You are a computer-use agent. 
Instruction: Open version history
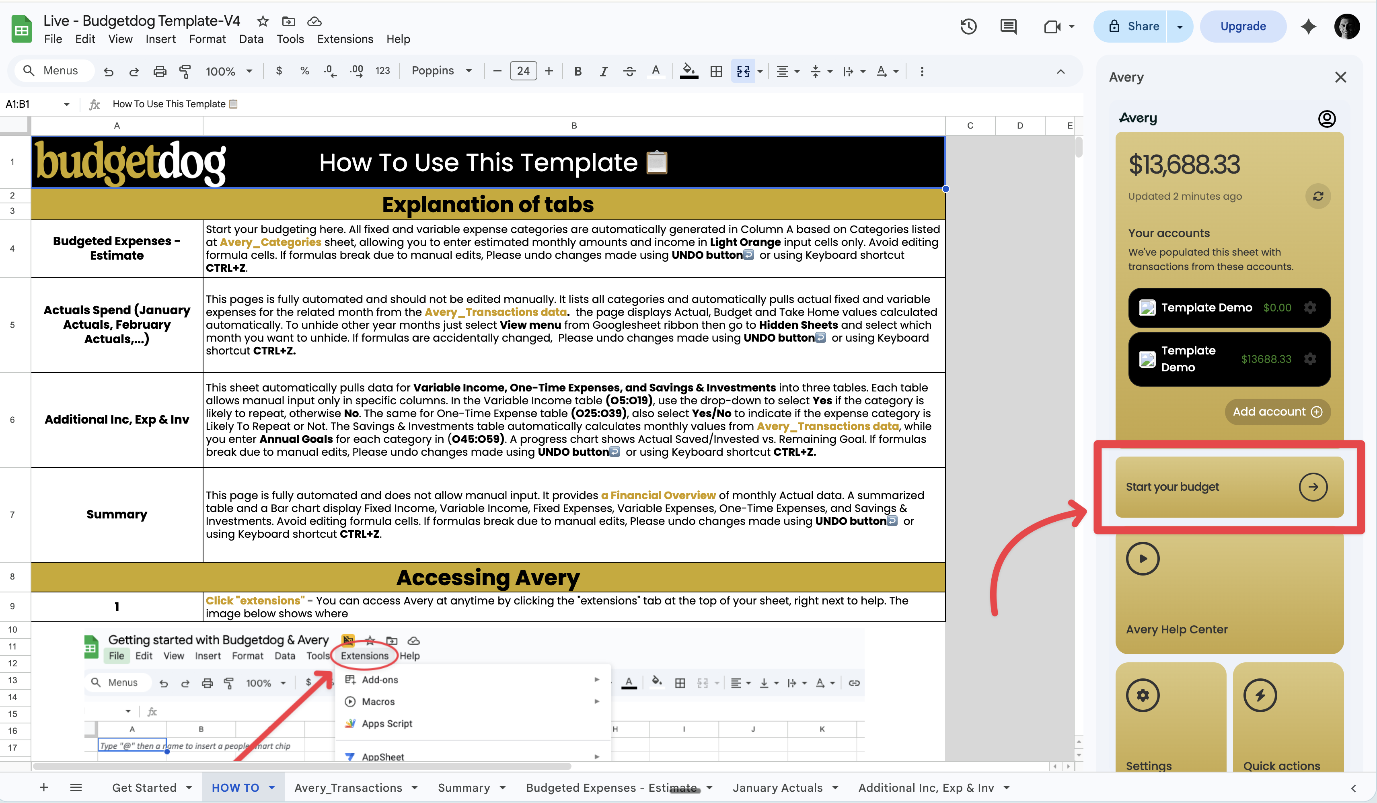[x=968, y=26]
